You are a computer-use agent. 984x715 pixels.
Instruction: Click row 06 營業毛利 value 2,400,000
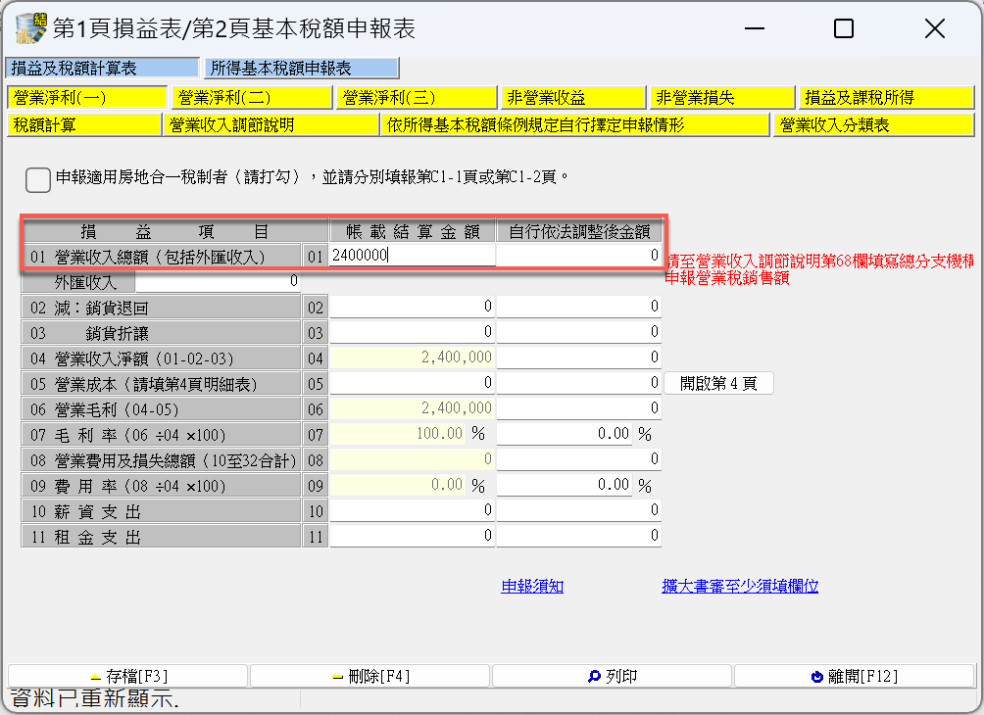coord(413,408)
